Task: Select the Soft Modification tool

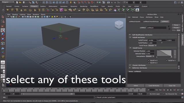Action: tap(3, 48)
